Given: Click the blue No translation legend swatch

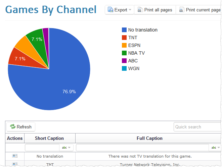Looking at the screenshot, I should point(124,30).
